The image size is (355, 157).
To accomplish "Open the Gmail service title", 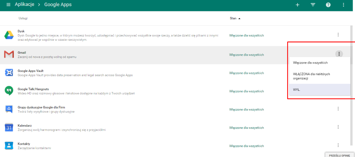I will [22, 53].
